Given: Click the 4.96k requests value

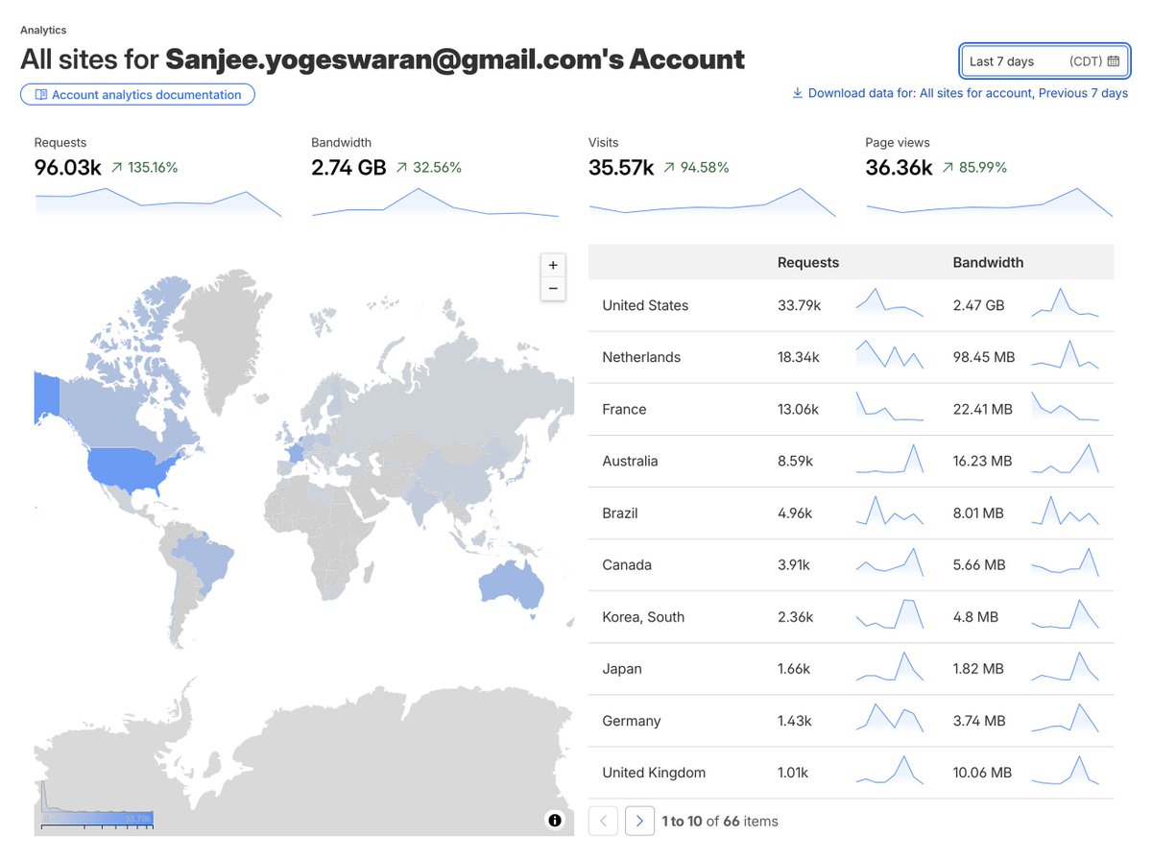Looking at the screenshot, I should click(796, 513).
